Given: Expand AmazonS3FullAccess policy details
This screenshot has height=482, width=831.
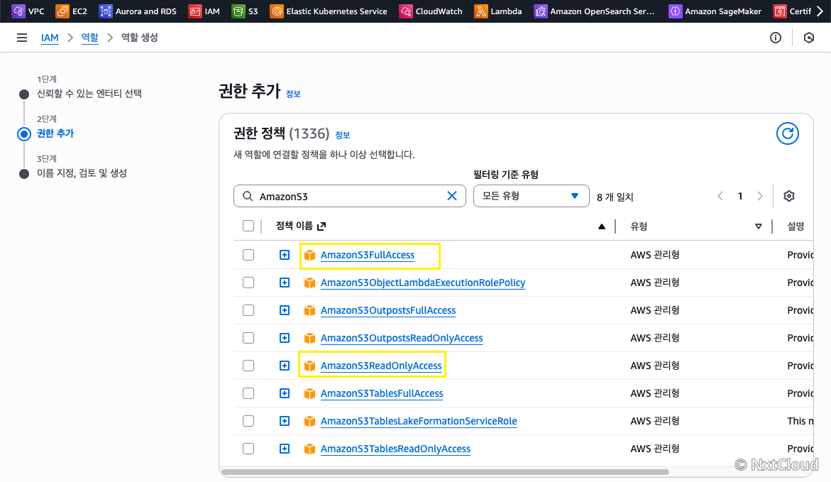Looking at the screenshot, I should [x=285, y=255].
